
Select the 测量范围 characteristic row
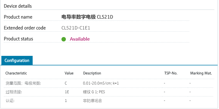[23, 83]
